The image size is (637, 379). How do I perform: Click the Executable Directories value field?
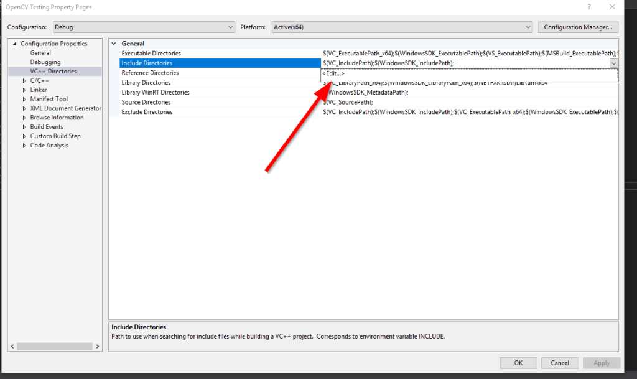coord(470,54)
